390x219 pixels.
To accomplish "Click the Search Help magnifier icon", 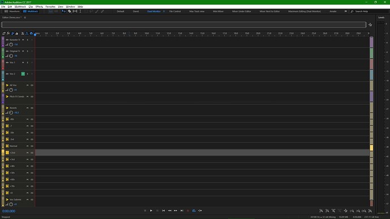I will click(x=352, y=11).
